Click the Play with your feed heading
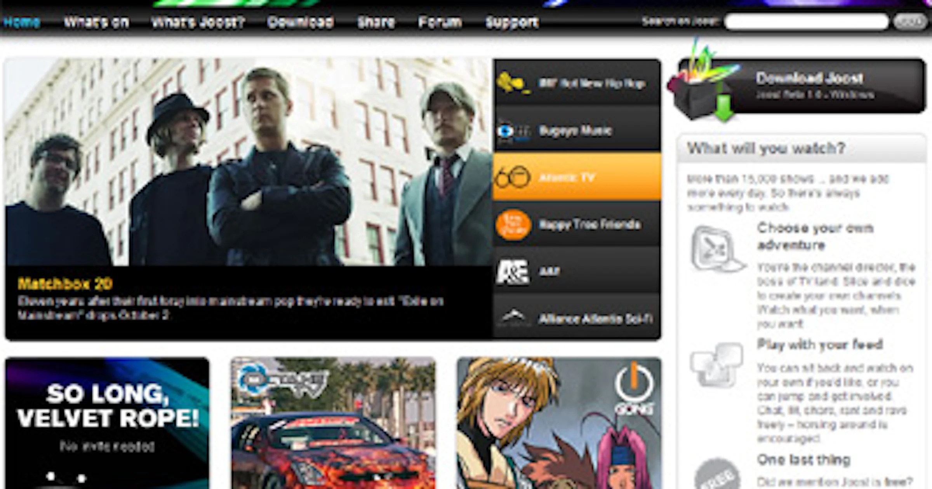Viewport: 932px width, 489px height. (x=820, y=344)
